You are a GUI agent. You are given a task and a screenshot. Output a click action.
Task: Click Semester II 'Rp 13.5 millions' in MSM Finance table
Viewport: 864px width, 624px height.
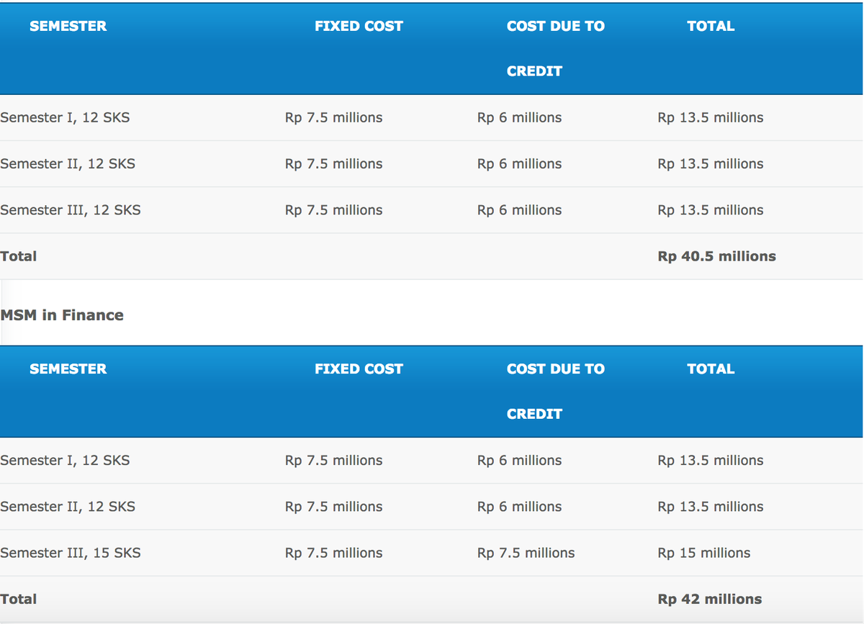tap(711, 506)
